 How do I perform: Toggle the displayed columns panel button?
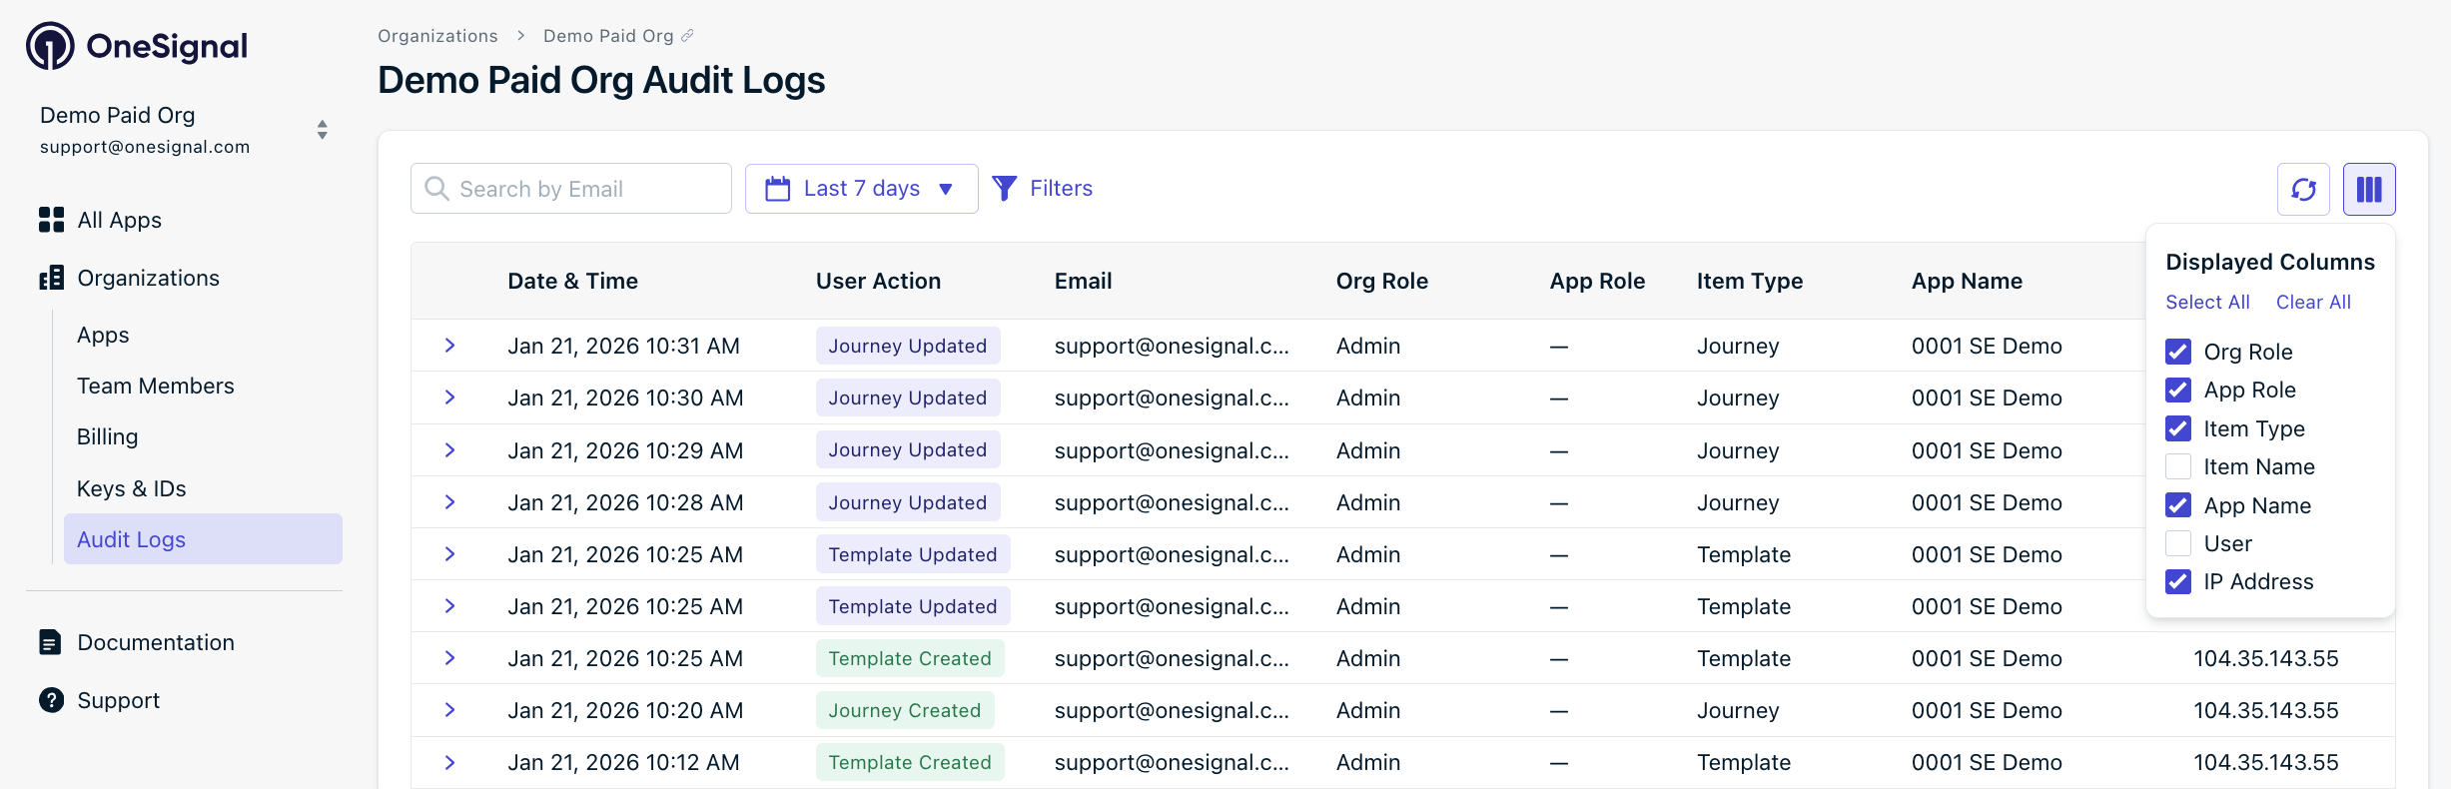tap(2369, 189)
